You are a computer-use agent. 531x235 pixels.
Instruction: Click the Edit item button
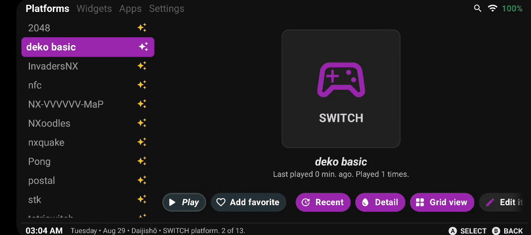pos(504,202)
